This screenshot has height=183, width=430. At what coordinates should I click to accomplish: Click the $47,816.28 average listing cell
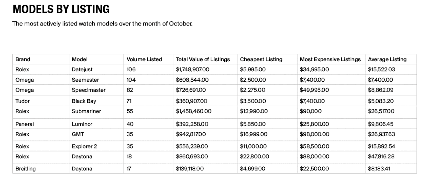click(381, 157)
